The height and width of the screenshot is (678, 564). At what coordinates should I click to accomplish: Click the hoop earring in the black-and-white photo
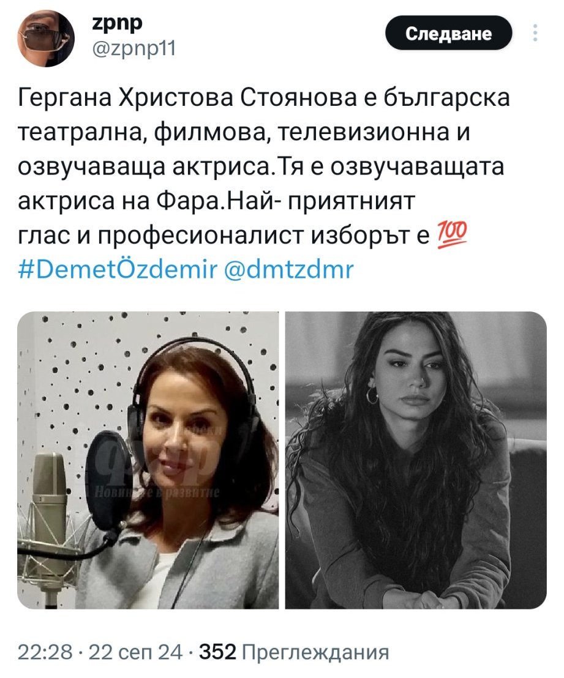point(371,395)
